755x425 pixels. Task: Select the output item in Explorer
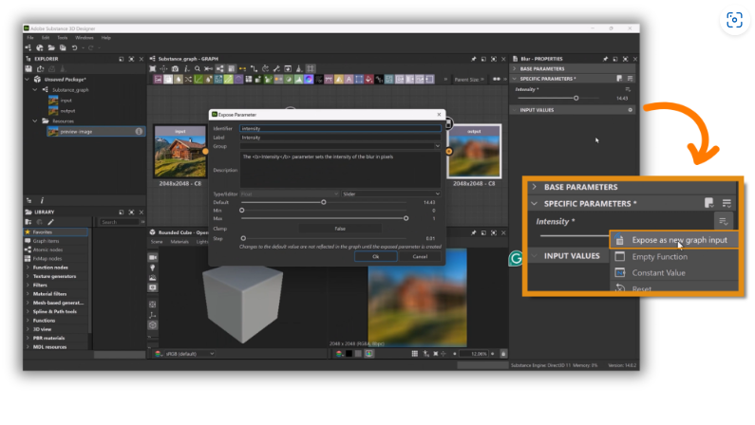click(x=67, y=111)
